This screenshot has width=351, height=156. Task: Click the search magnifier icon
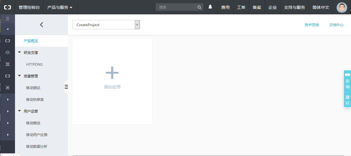(199, 7)
